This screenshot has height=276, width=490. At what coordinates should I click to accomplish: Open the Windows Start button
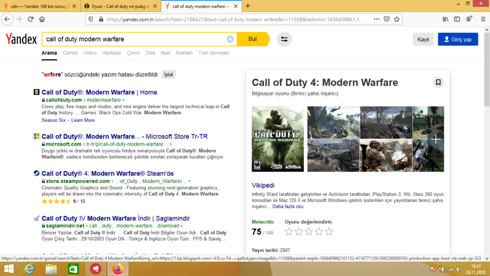point(9,269)
